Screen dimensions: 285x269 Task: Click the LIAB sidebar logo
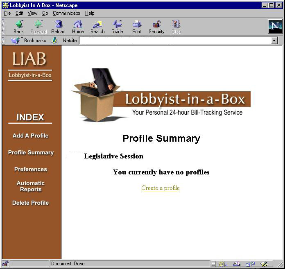(x=30, y=66)
